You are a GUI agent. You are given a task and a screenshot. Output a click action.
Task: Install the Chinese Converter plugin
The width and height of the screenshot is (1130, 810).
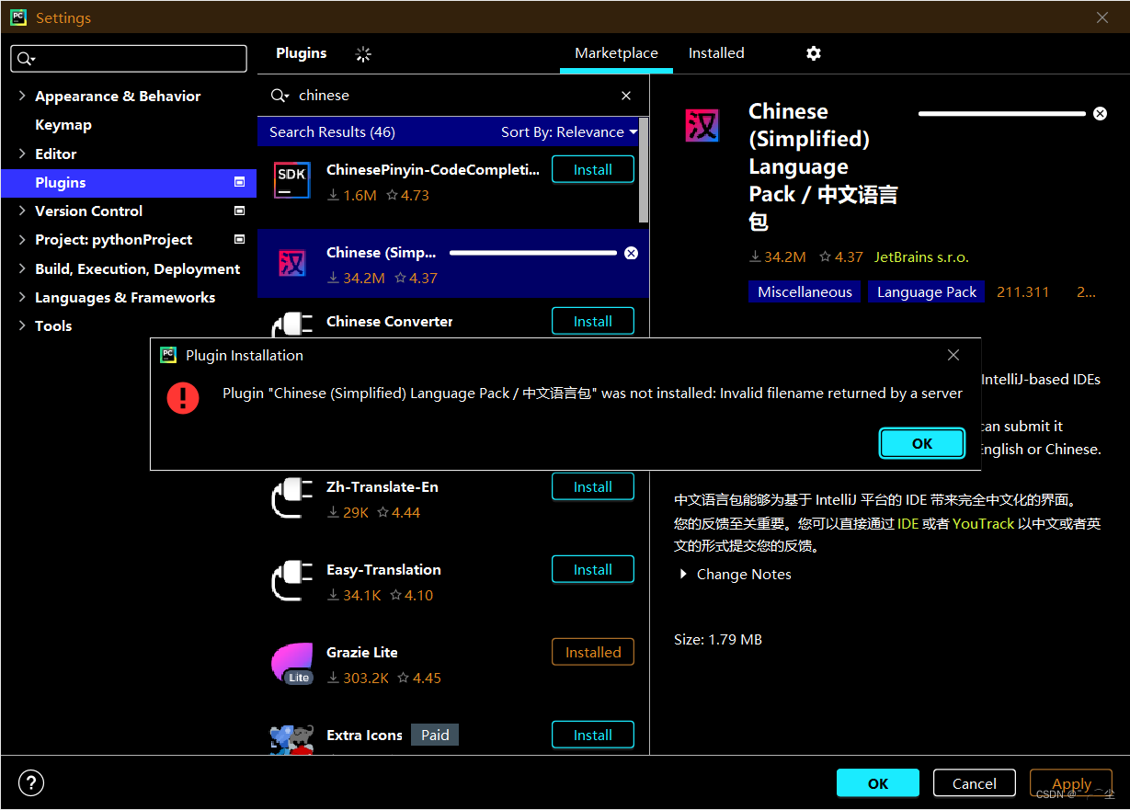pyautogui.click(x=593, y=321)
